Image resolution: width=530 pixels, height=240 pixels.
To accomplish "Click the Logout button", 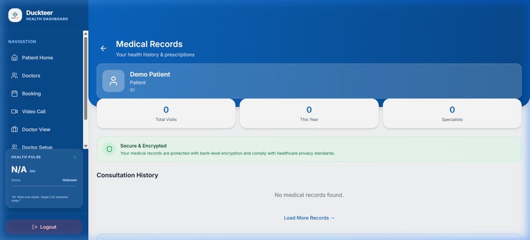I will (44, 227).
